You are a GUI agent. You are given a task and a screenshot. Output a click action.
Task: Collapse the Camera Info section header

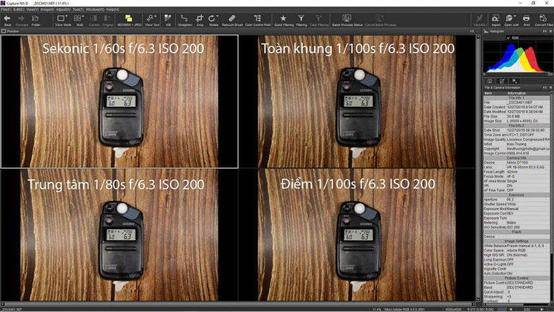tap(516, 158)
